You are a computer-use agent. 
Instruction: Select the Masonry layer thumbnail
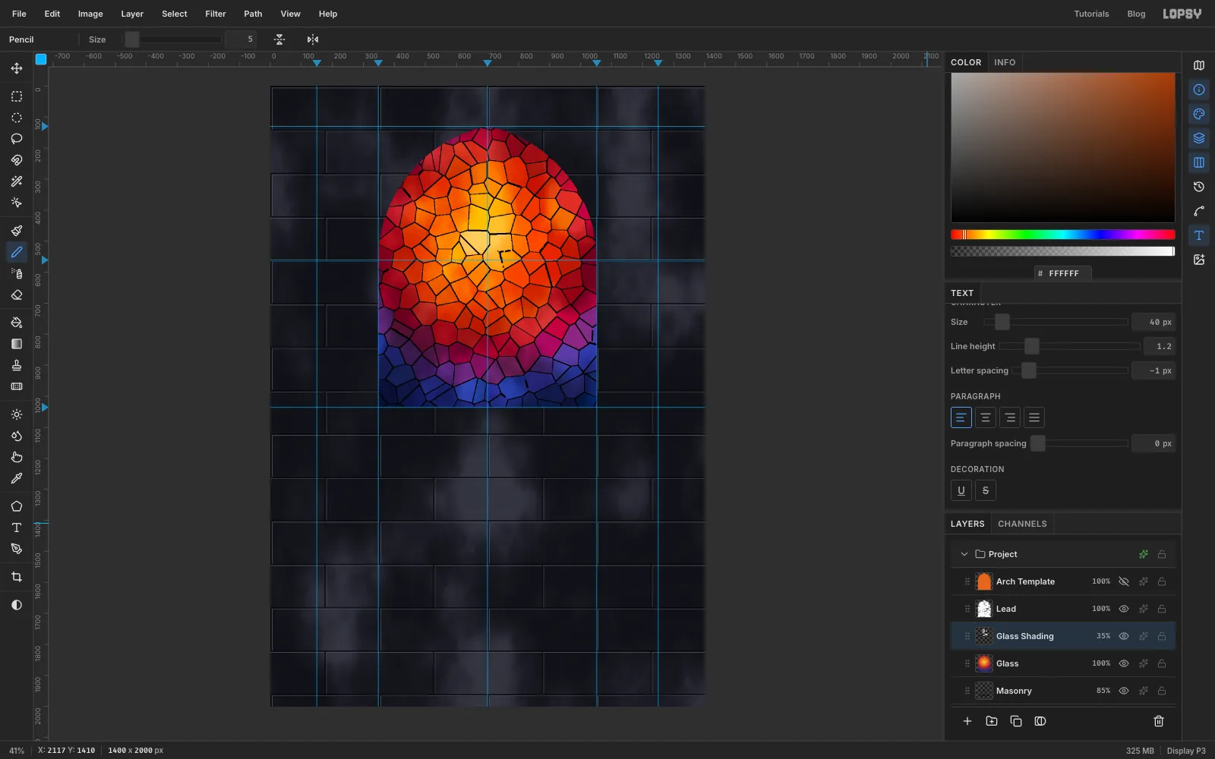click(x=984, y=691)
